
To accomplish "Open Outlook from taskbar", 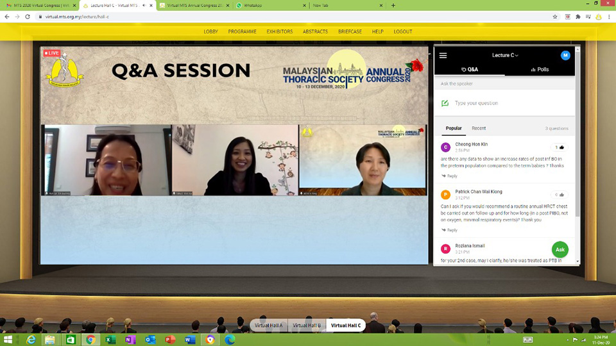I will tap(150, 340).
